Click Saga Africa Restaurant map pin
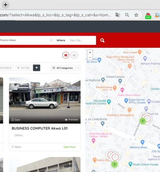 point(129,66)
